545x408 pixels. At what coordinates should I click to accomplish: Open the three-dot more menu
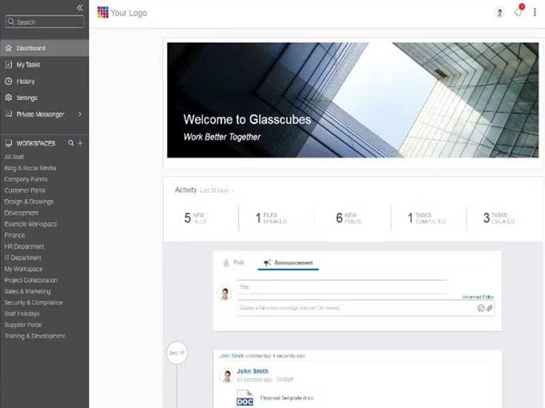coord(535,12)
